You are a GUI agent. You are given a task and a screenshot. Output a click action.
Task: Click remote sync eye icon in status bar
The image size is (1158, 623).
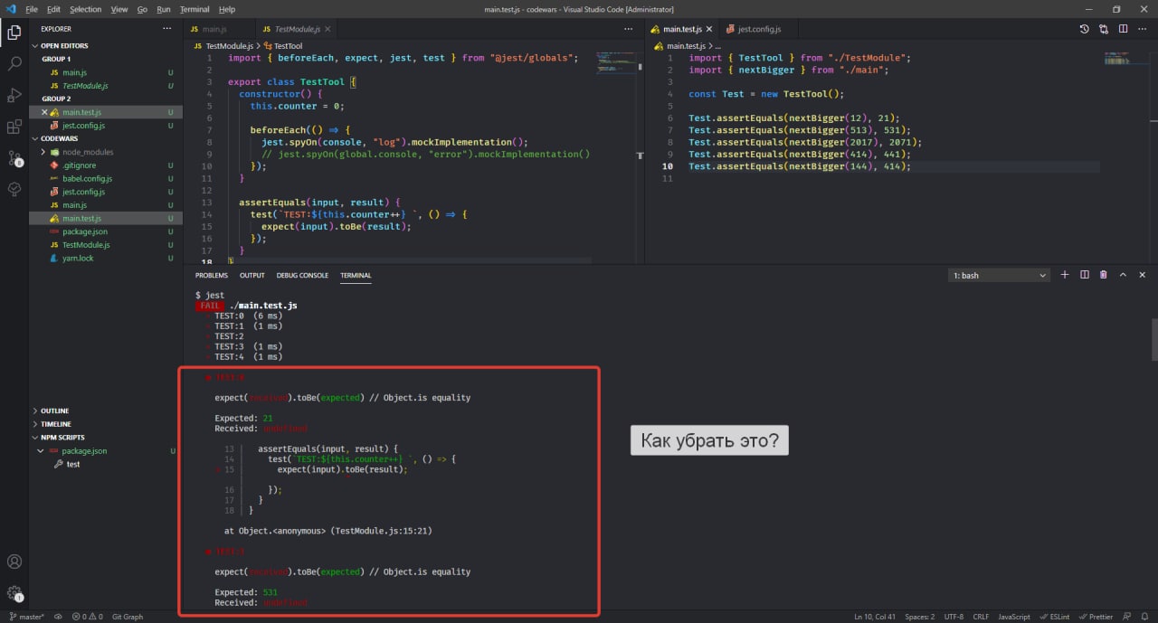(58, 617)
